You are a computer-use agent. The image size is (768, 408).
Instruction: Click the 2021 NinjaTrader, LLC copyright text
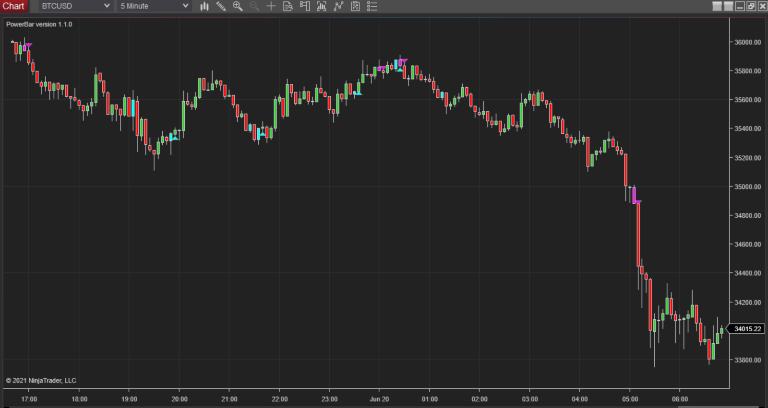pyautogui.click(x=41, y=380)
